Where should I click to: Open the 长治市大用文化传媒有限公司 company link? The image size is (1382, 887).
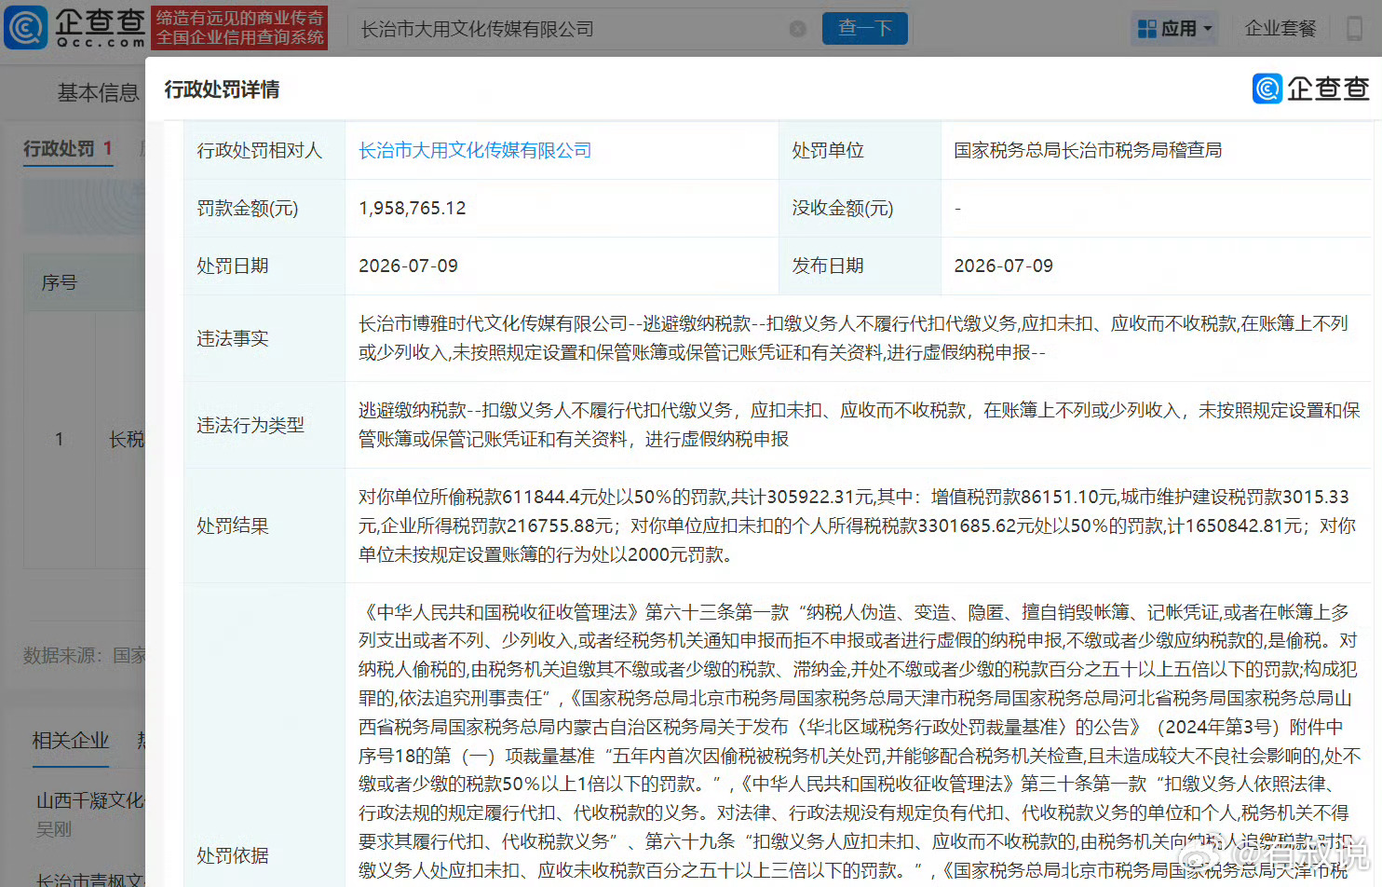475,150
